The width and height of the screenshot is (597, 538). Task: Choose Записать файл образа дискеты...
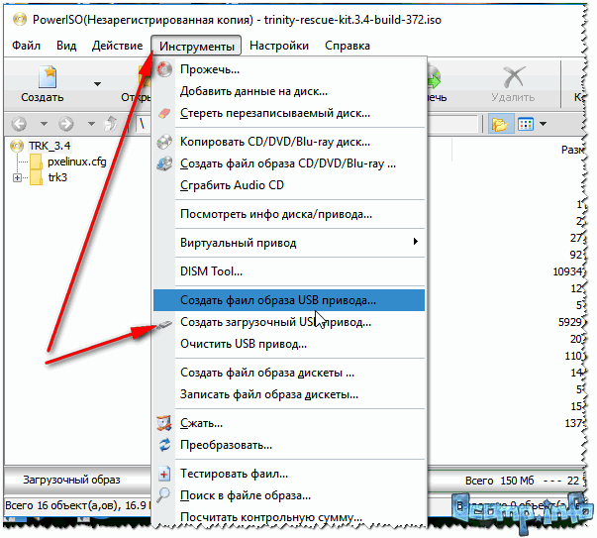tap(289, 394)
